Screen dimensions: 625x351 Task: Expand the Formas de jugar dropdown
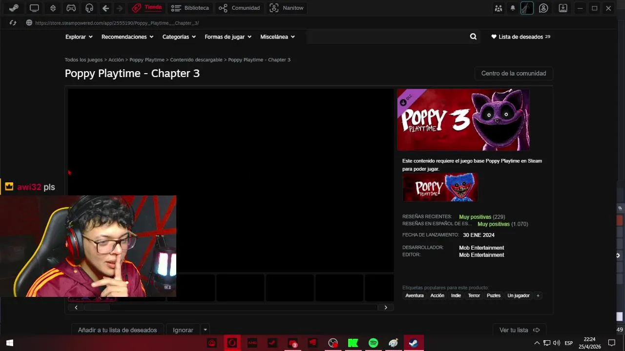click(x=228, y=37)
